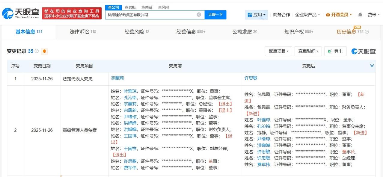Open 孔沁铭 link in 变更前 column
Screen dimensions: 383x177
[x=130, y=97]
